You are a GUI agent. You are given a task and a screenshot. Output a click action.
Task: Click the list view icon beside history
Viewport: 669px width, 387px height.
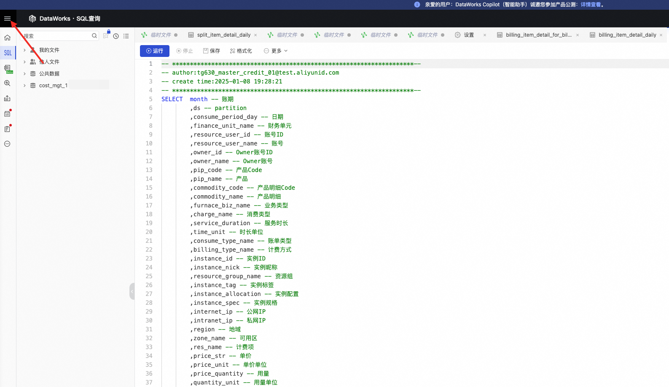coord(126,36)
